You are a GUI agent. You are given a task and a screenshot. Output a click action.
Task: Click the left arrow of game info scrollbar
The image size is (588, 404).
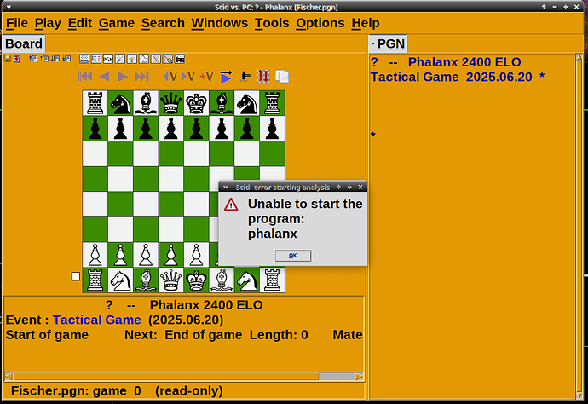9,376
